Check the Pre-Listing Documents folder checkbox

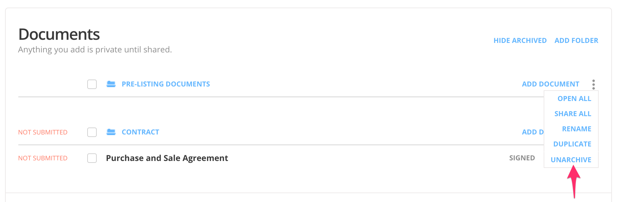coord(92,84)
